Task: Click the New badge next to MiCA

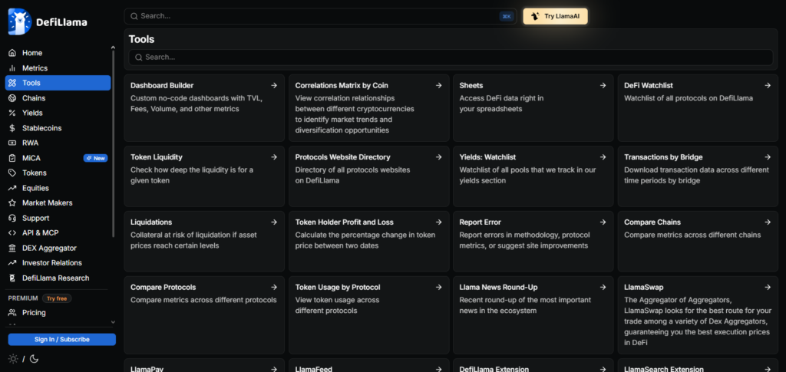Action: point(95,158)
